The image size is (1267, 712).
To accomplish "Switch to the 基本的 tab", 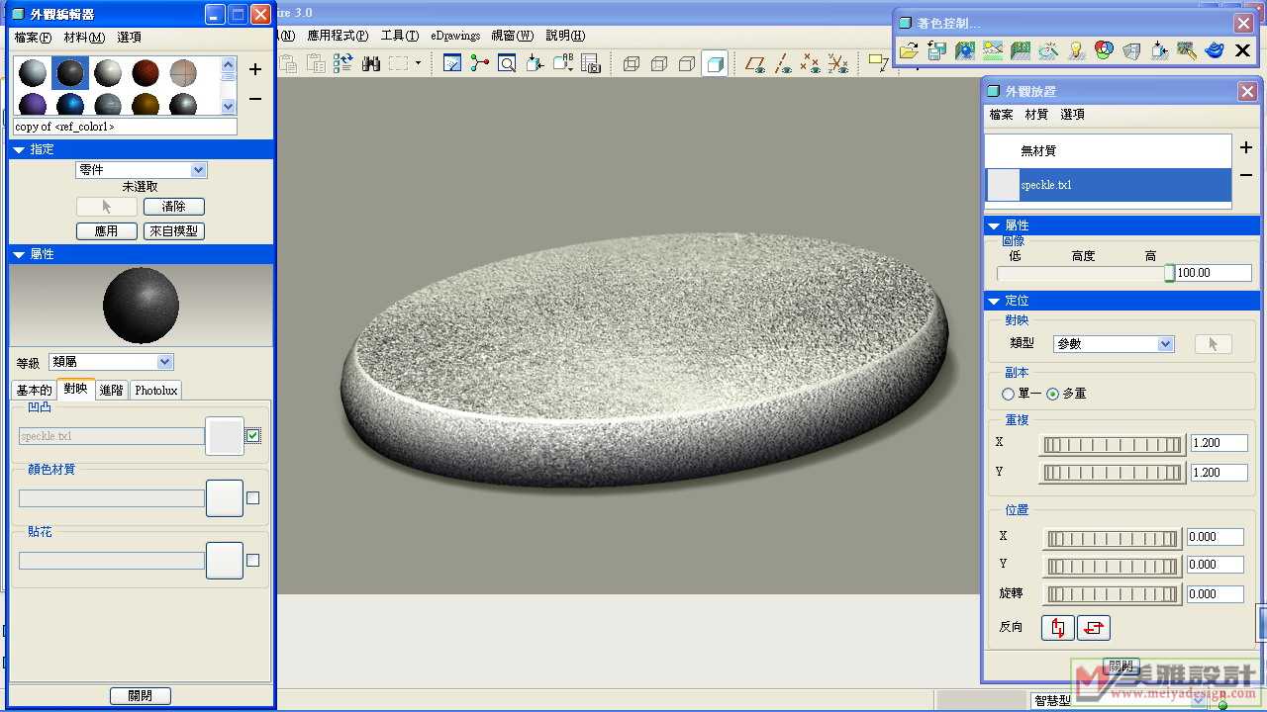I will (34, 391).
